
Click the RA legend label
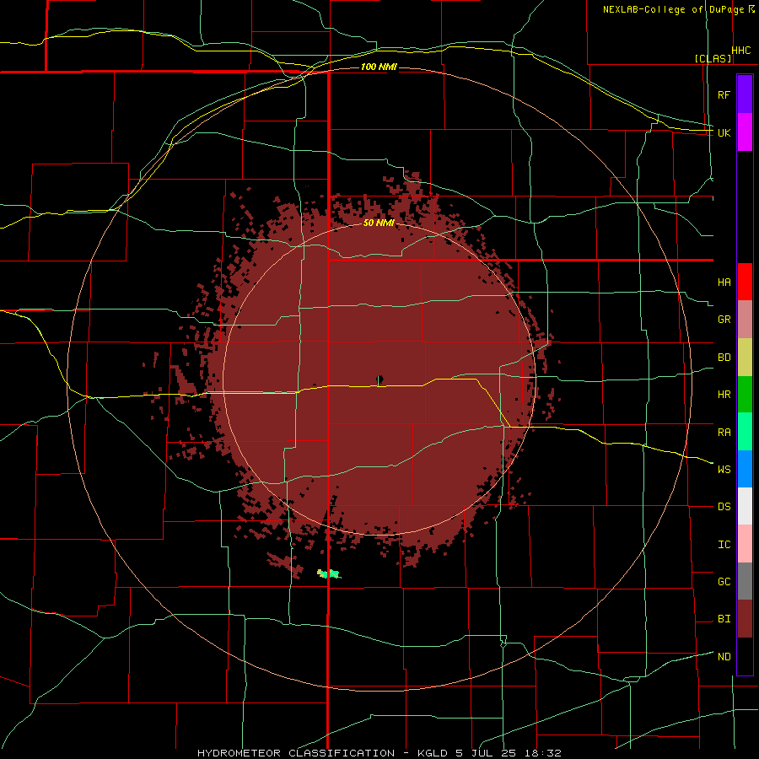point(724,433)
